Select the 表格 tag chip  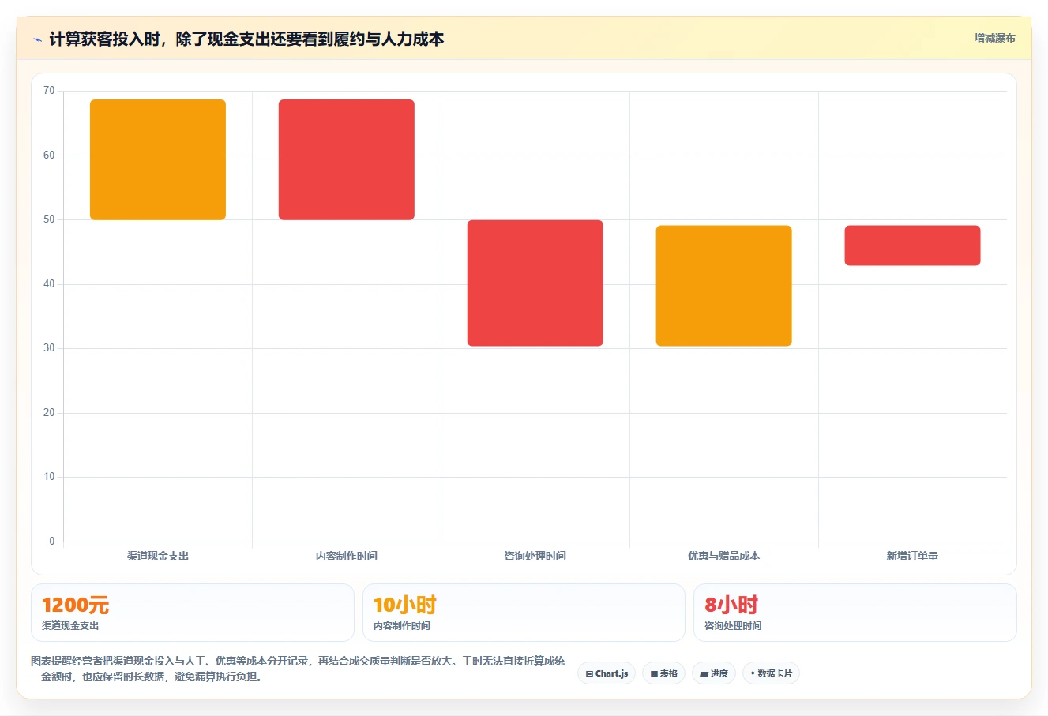tap(663, 673)
